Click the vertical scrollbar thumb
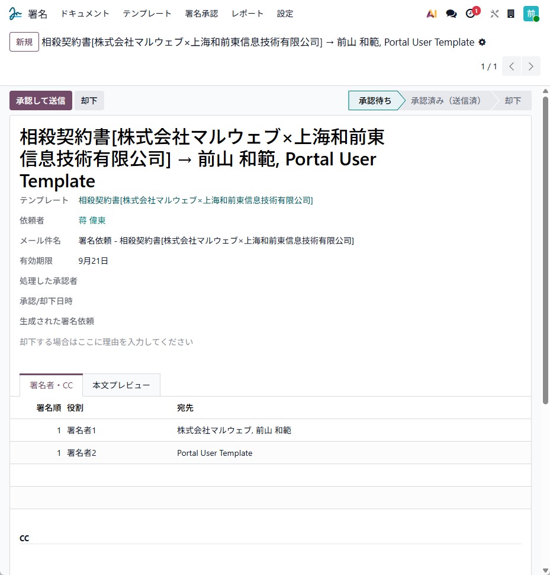Screen dimensions: 550x575 (x=545, y=250)
